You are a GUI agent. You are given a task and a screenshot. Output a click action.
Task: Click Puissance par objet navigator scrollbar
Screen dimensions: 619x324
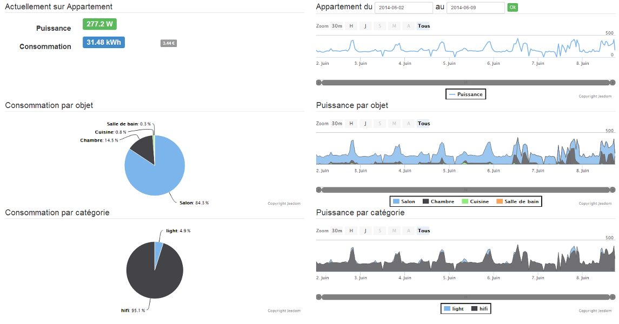466,190
